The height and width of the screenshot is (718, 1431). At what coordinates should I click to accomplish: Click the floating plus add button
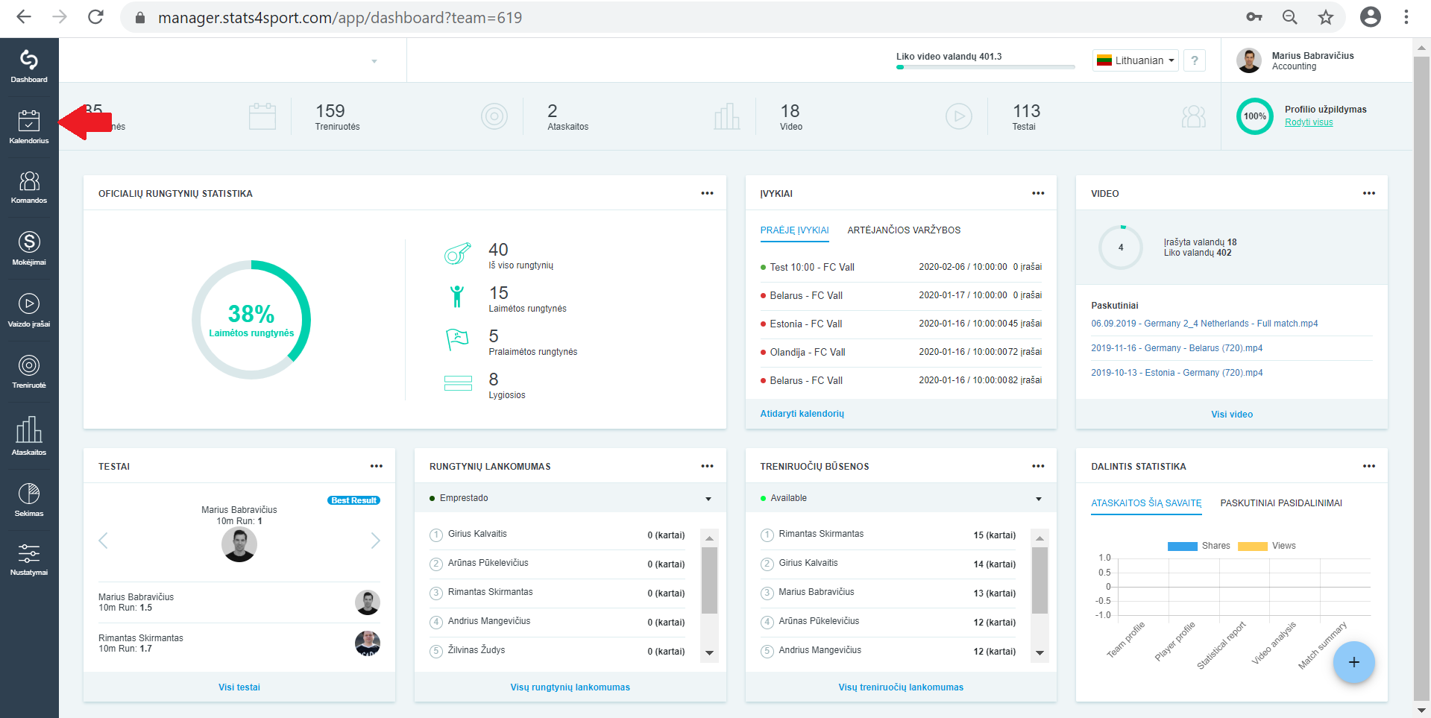[1353, 662]
